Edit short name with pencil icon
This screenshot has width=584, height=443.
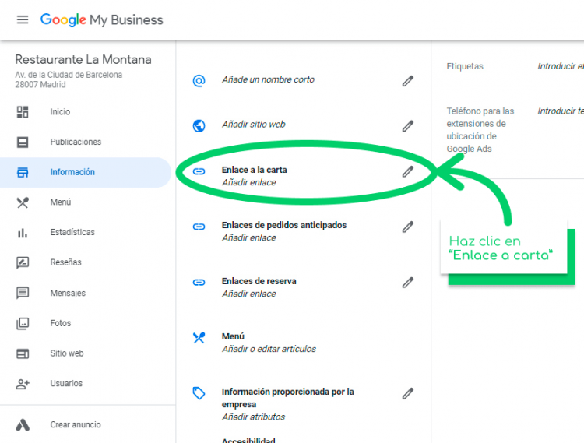click(408, 81)
